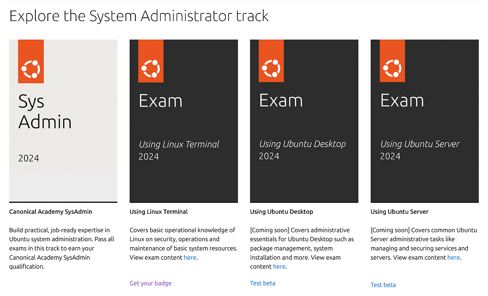Click the bold 'Using Ubuntu Desktop' heading below card
Image resolution: width=488 pixels, height=296 pixels.
[282, 212]
